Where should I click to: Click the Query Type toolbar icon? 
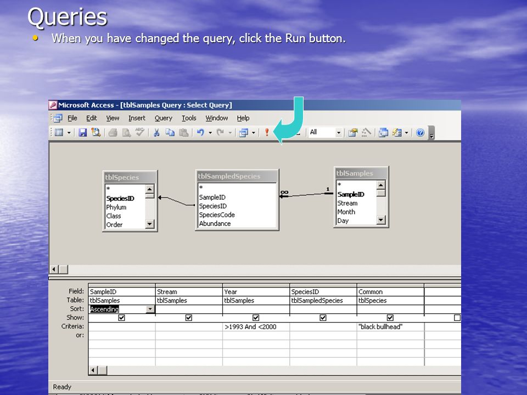tap(243, 133)
